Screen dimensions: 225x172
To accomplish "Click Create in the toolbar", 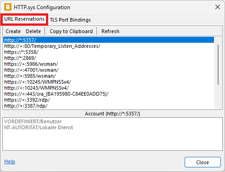I will coord(13,31).
